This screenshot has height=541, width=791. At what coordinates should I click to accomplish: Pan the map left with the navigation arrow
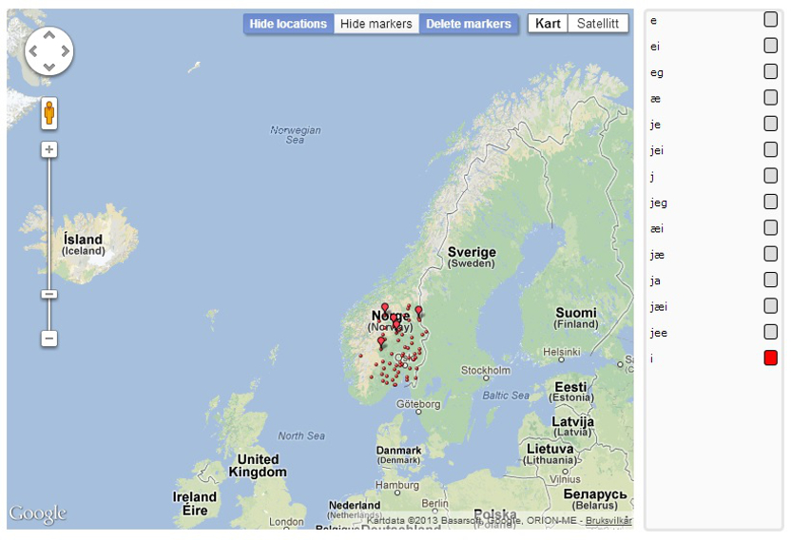pyautogui.click(x=33, y=51)
